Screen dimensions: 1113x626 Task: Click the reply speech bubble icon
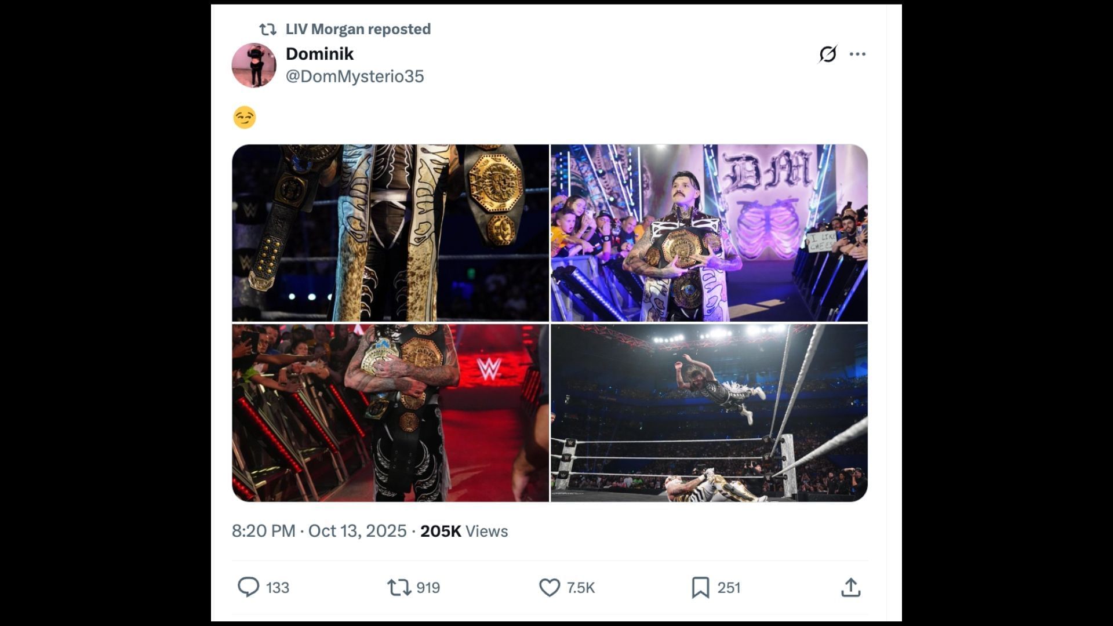248,587
